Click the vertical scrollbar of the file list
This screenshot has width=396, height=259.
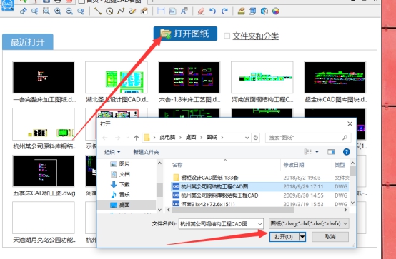pos(353,183)
